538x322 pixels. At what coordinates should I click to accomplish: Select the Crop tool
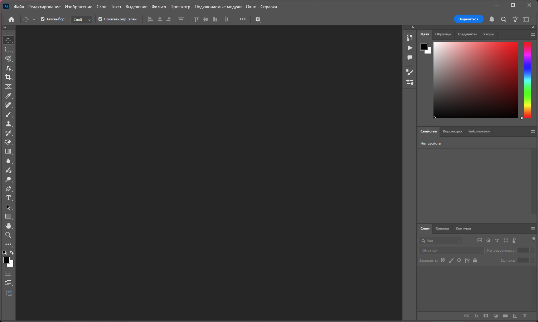click(8, 77)
